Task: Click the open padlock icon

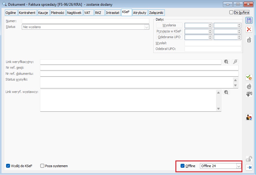Action: pyautogui.click(x=249, y=159)
